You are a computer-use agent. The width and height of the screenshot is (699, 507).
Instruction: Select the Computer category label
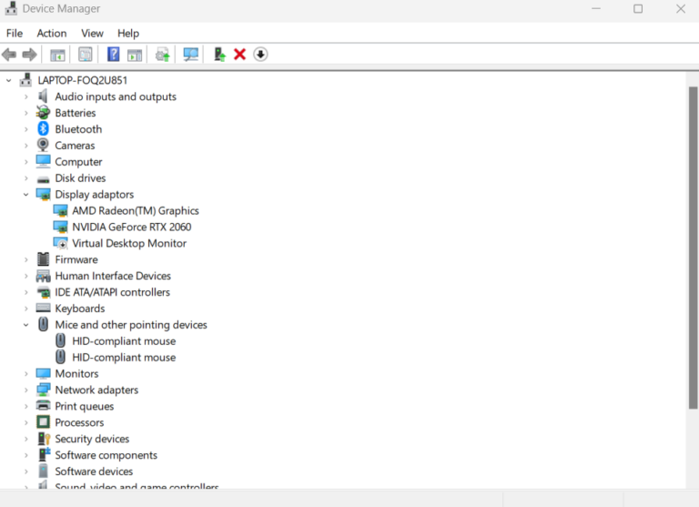click(x=78, y=162)
